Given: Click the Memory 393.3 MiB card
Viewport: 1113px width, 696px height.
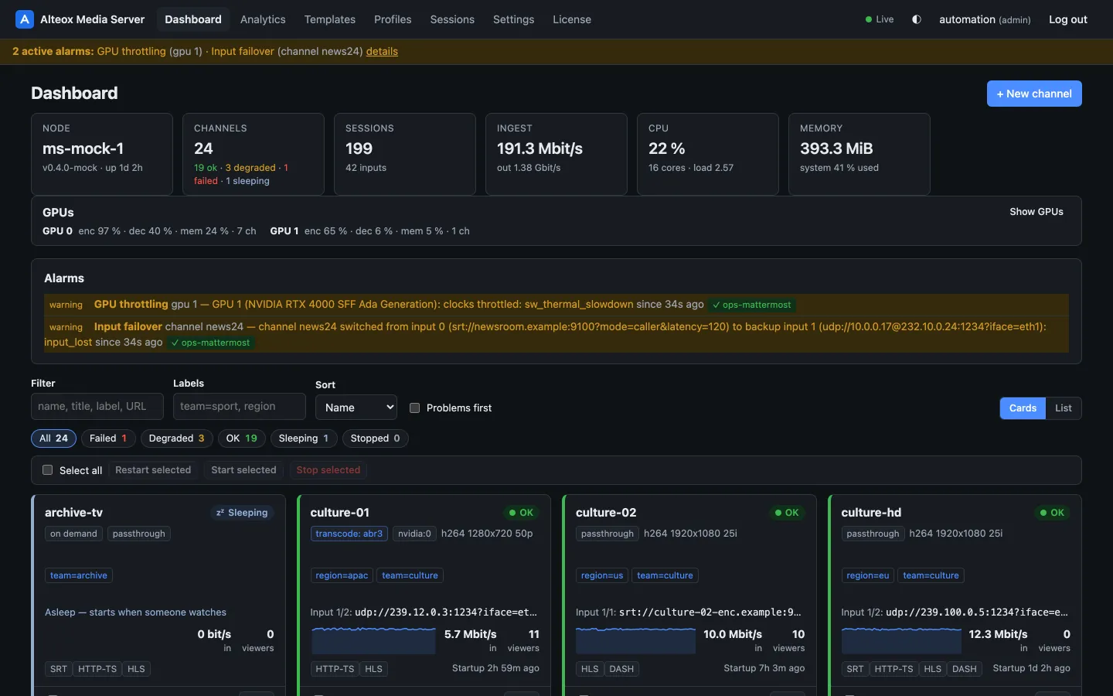Looking at the screenshot, I should [x=859, y=154].
